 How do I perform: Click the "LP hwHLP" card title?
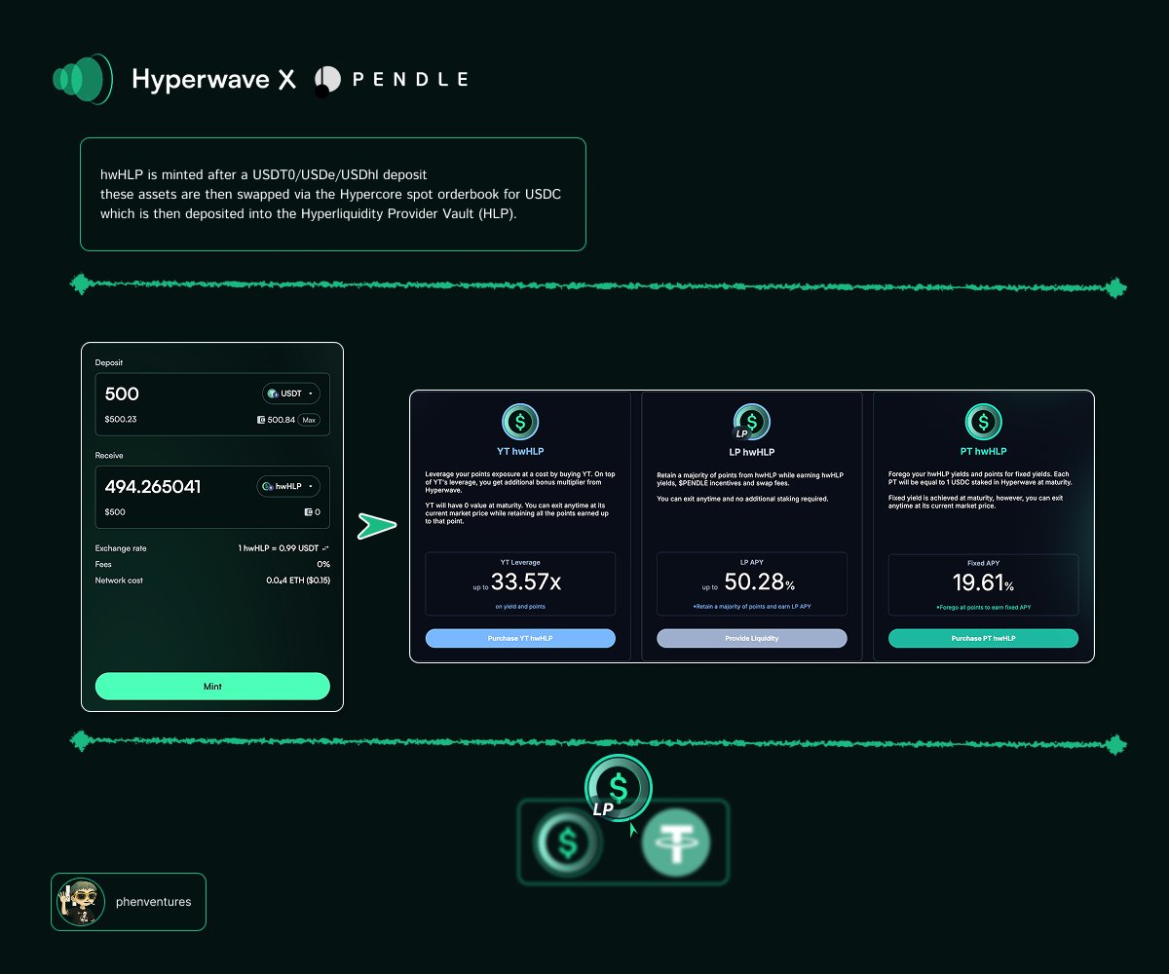(751, 452)
